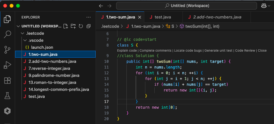The width and height of the screenshot is (274, 124).
Task: Open 9.palindrome-number.java in the file tree
Action: click(56, 76)
